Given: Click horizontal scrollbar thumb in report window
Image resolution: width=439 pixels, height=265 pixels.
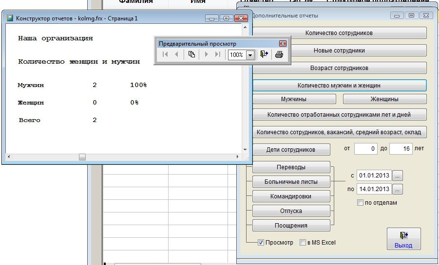Looking at the screenshot, I should pyautogui.click(x=82, y=157).
